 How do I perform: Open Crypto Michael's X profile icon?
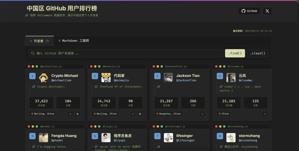coord(78,114)
